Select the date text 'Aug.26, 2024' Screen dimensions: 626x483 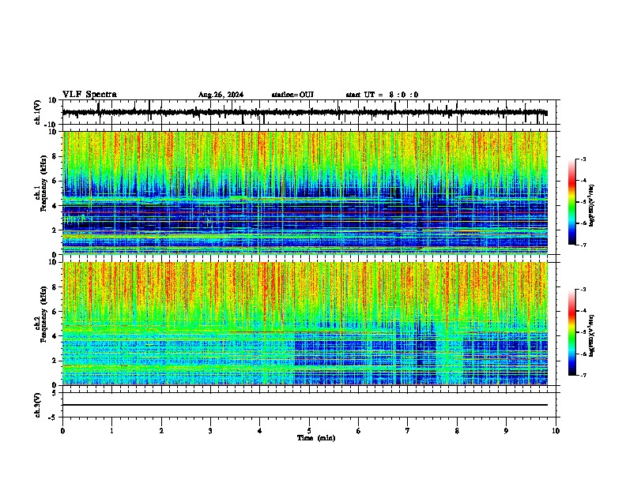[x=221, y=95]
